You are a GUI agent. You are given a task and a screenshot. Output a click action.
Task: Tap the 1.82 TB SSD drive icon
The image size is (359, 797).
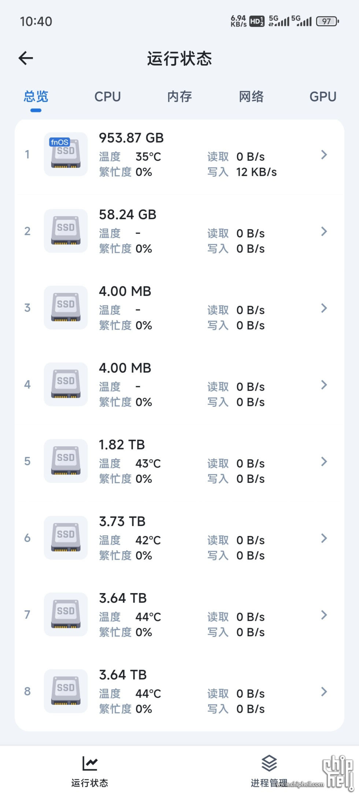66,461
